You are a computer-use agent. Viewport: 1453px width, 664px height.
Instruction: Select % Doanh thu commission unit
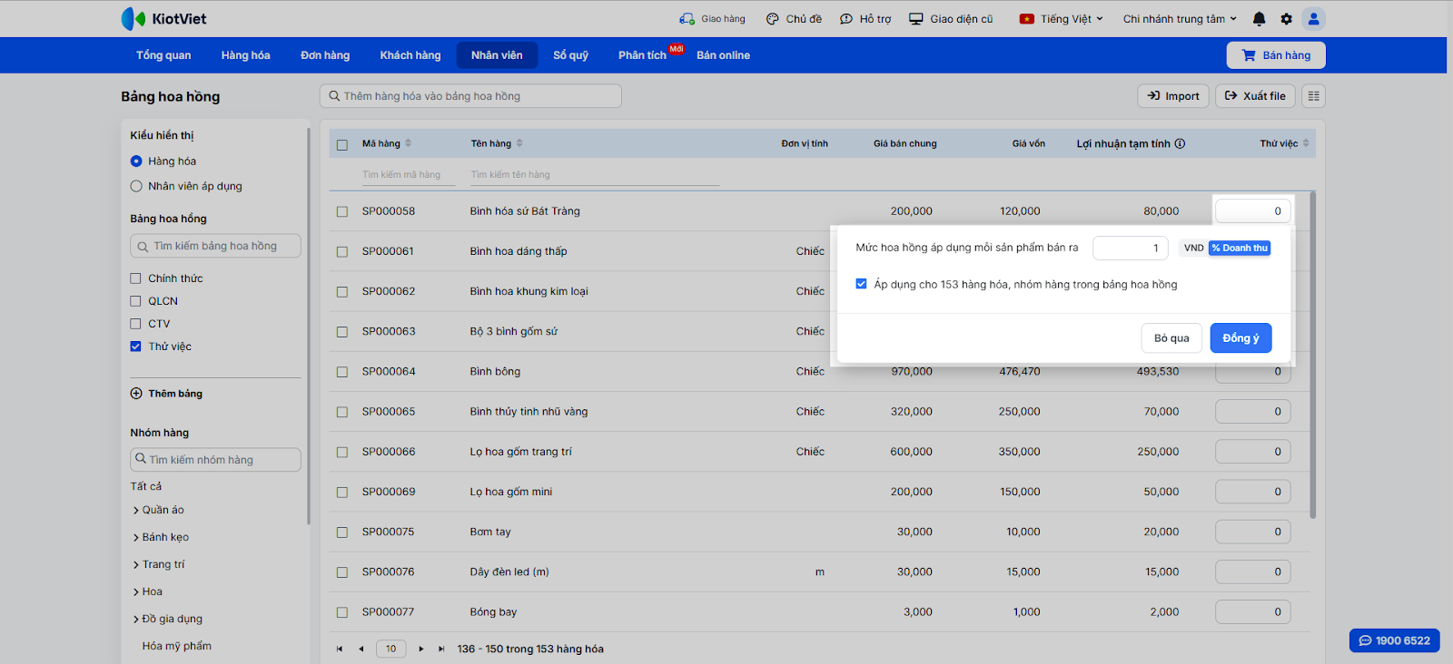coord(1239,248)
